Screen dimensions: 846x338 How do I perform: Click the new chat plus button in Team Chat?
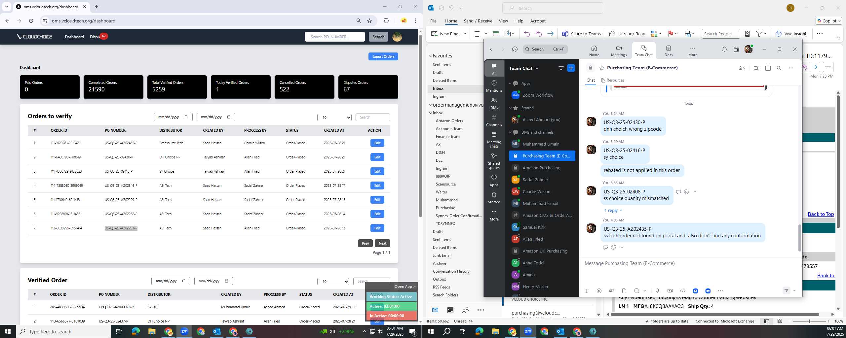pos(571,68)
